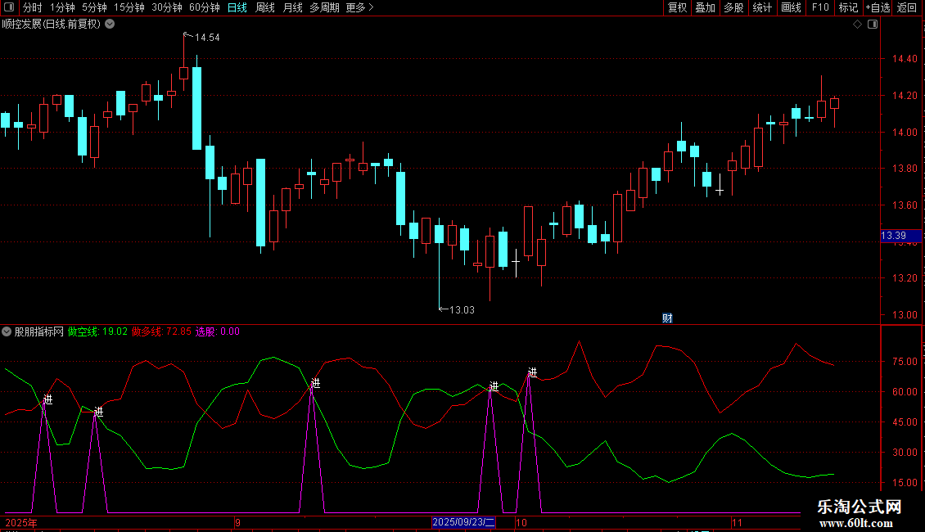Switch to 周线 weekly chart
This screenshot has height=532, width=925.
265,7
